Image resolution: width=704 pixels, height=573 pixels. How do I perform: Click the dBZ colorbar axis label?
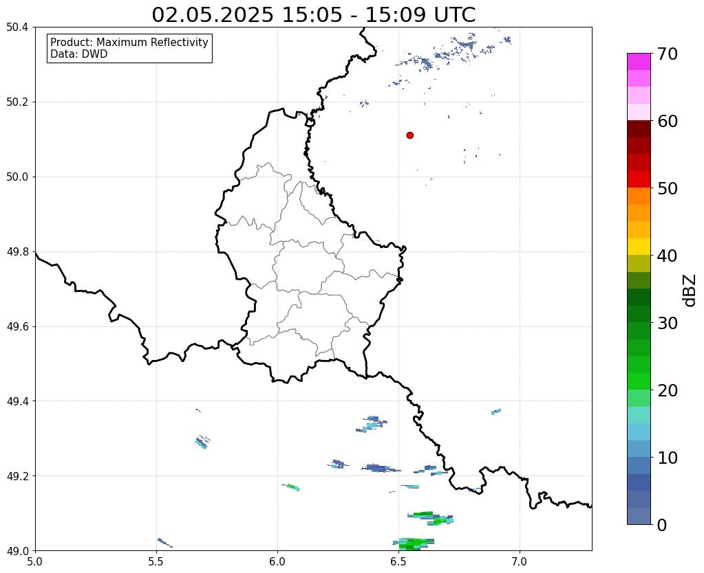click(690, 290)
